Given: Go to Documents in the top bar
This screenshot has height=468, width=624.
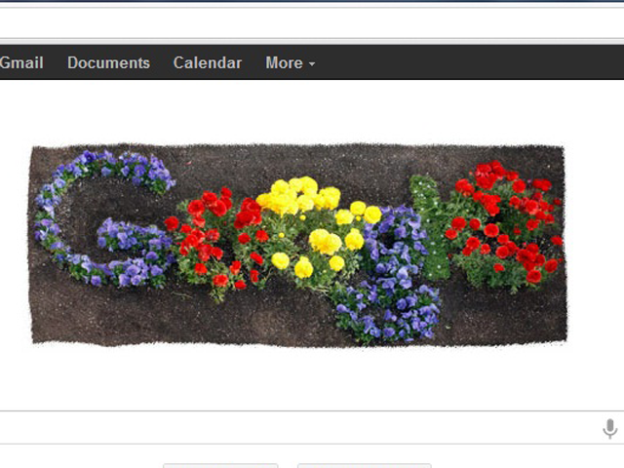Looking at the screenshot, I should coord(108,62).
